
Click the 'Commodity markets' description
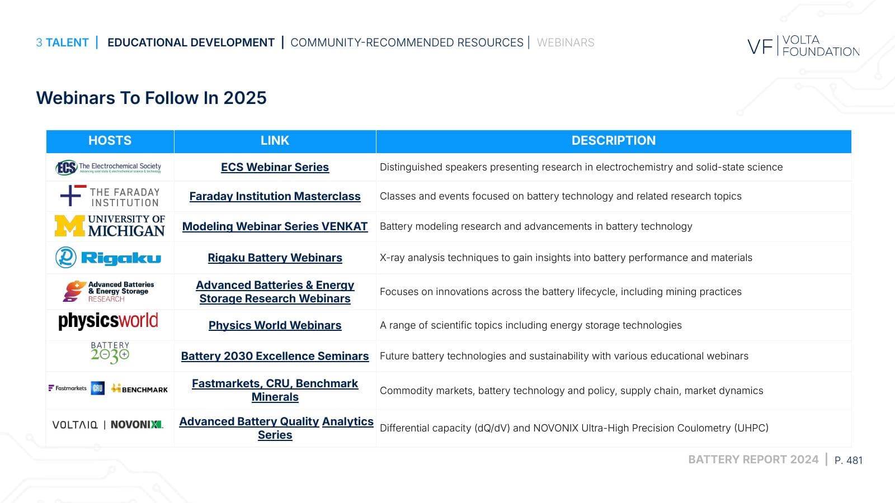(x=572, y=391)
